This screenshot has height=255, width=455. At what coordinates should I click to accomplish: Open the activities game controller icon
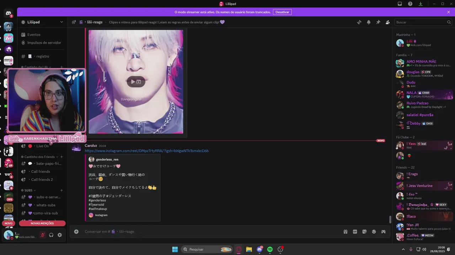383,232
